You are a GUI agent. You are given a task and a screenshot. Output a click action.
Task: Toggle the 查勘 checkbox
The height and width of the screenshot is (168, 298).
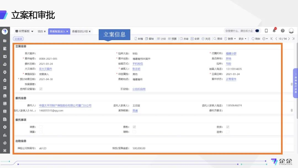(x=134, y=127)
